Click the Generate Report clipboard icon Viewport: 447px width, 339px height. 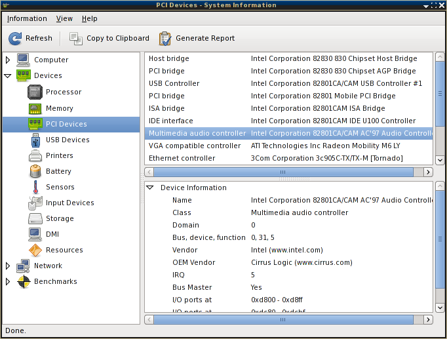pyautogui.click(x=165, y=39)
